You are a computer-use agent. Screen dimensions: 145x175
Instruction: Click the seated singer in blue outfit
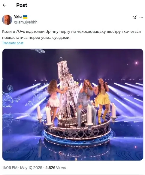[86, 103]
